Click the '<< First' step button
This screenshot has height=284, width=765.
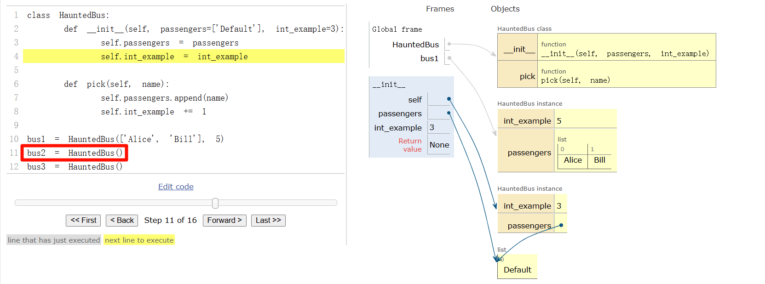coord(83,221)
